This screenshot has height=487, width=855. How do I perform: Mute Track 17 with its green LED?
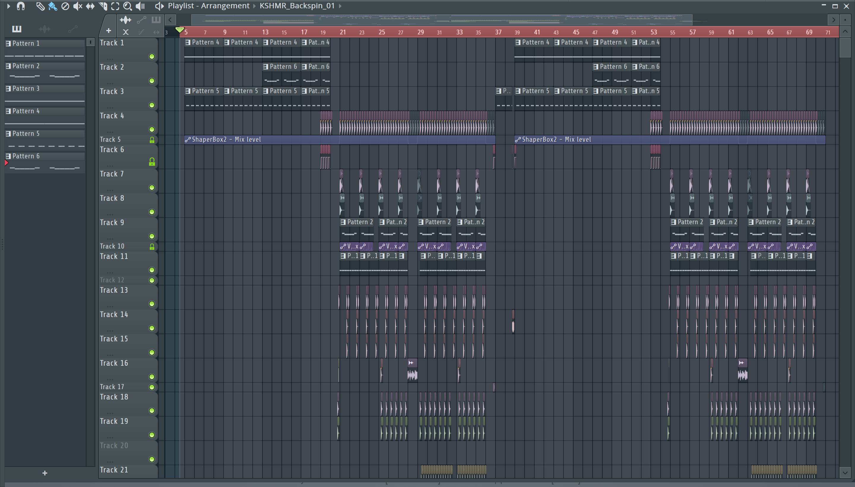coord(152,387)
